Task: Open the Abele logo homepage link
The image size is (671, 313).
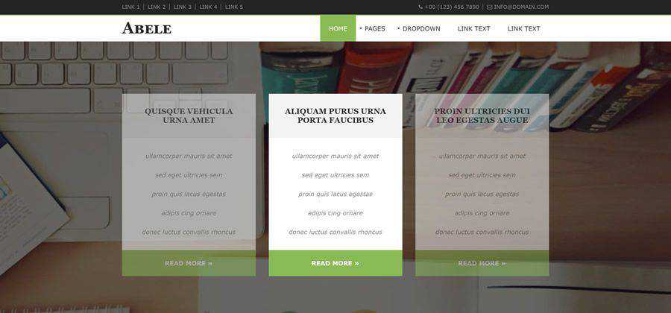Action: pyautogui.click(x=147, y=28)
